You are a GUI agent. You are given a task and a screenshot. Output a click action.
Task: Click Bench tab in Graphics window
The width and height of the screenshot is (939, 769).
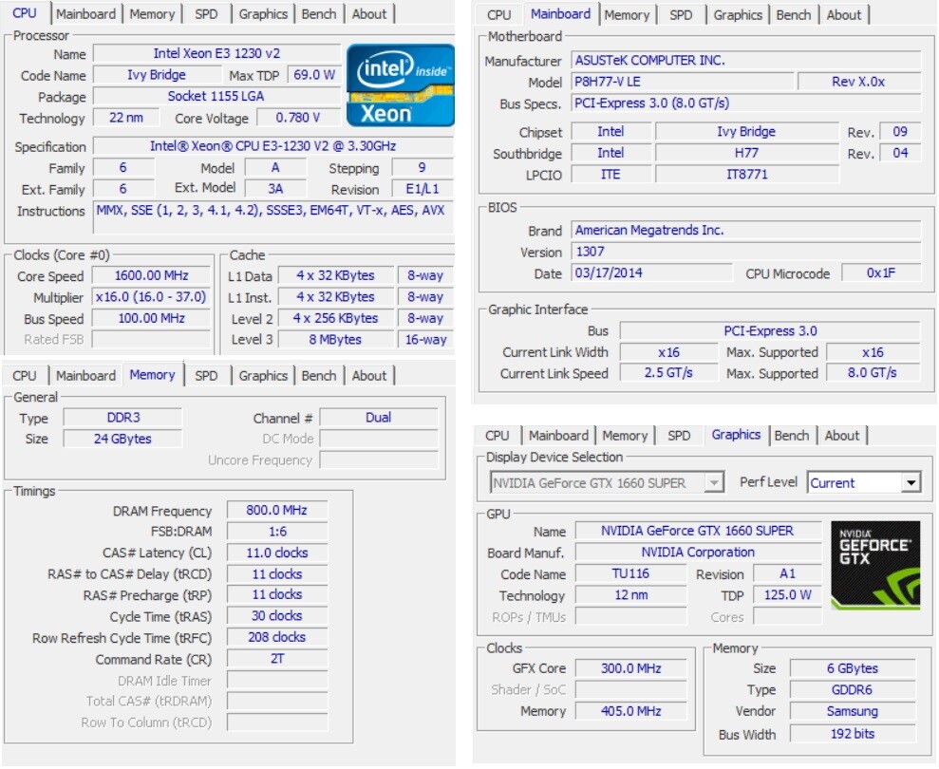pos(792,436)
